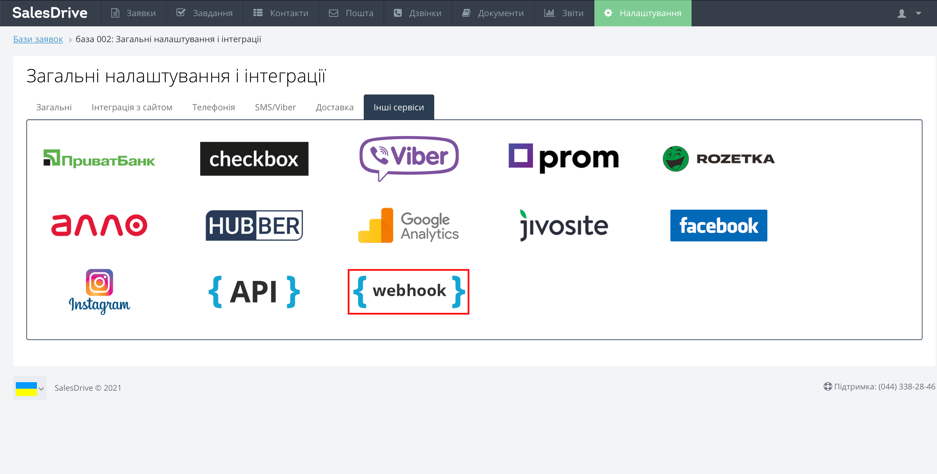Open the checkbox integration logo
The height and width of the screenshot is (474, 937).
pyautogui.click(x=254, y=159)
